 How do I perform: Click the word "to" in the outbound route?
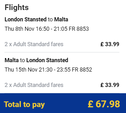point(50,19)
